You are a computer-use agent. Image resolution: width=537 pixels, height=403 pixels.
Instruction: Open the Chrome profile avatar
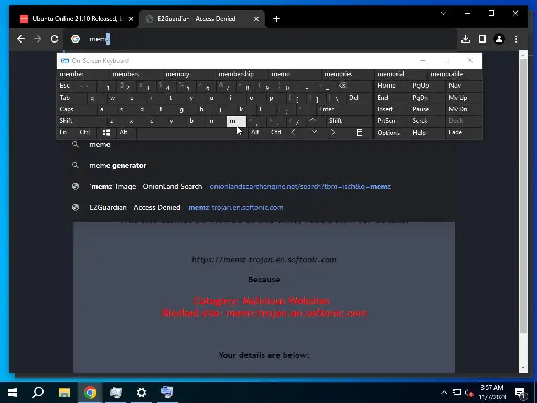(499, 39)
